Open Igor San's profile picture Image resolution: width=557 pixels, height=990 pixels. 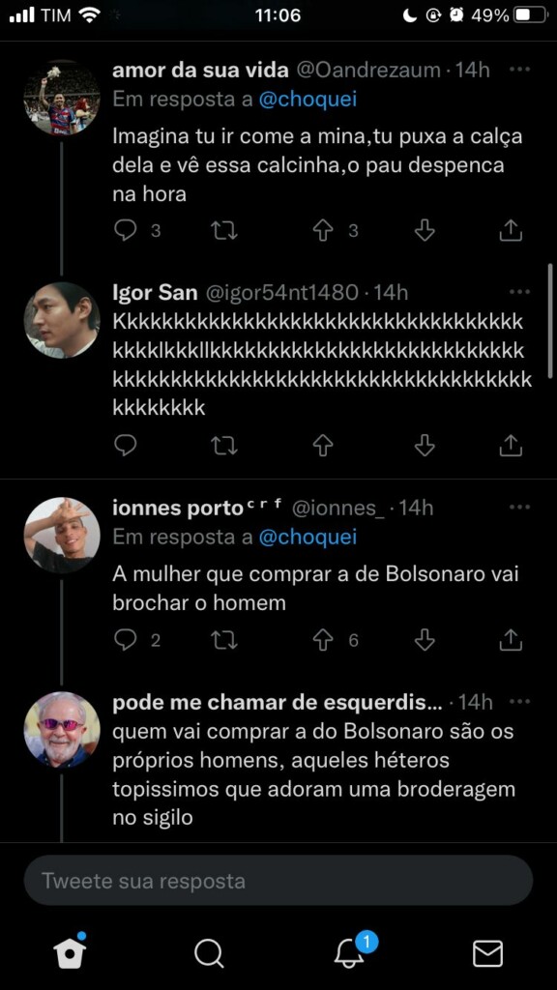[62, 320]
